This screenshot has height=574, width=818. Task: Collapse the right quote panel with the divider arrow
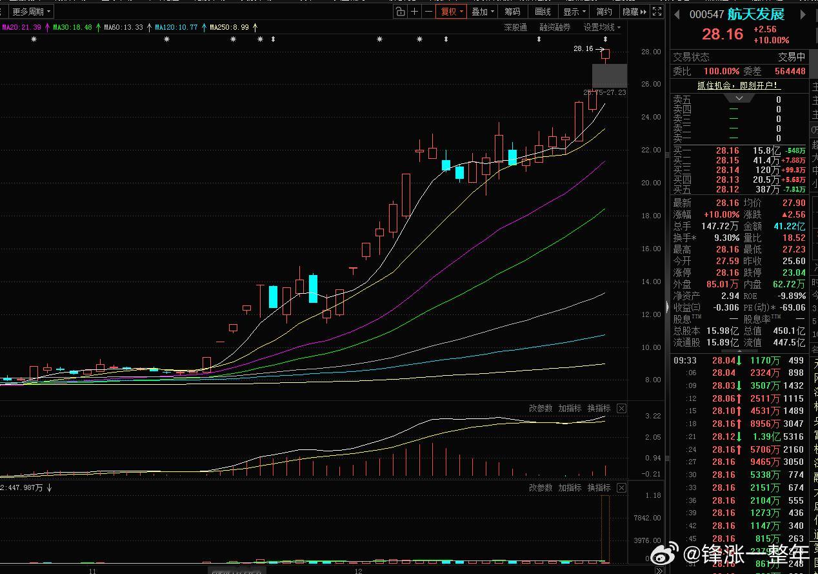pyautogui.click(x=667, y=307)
